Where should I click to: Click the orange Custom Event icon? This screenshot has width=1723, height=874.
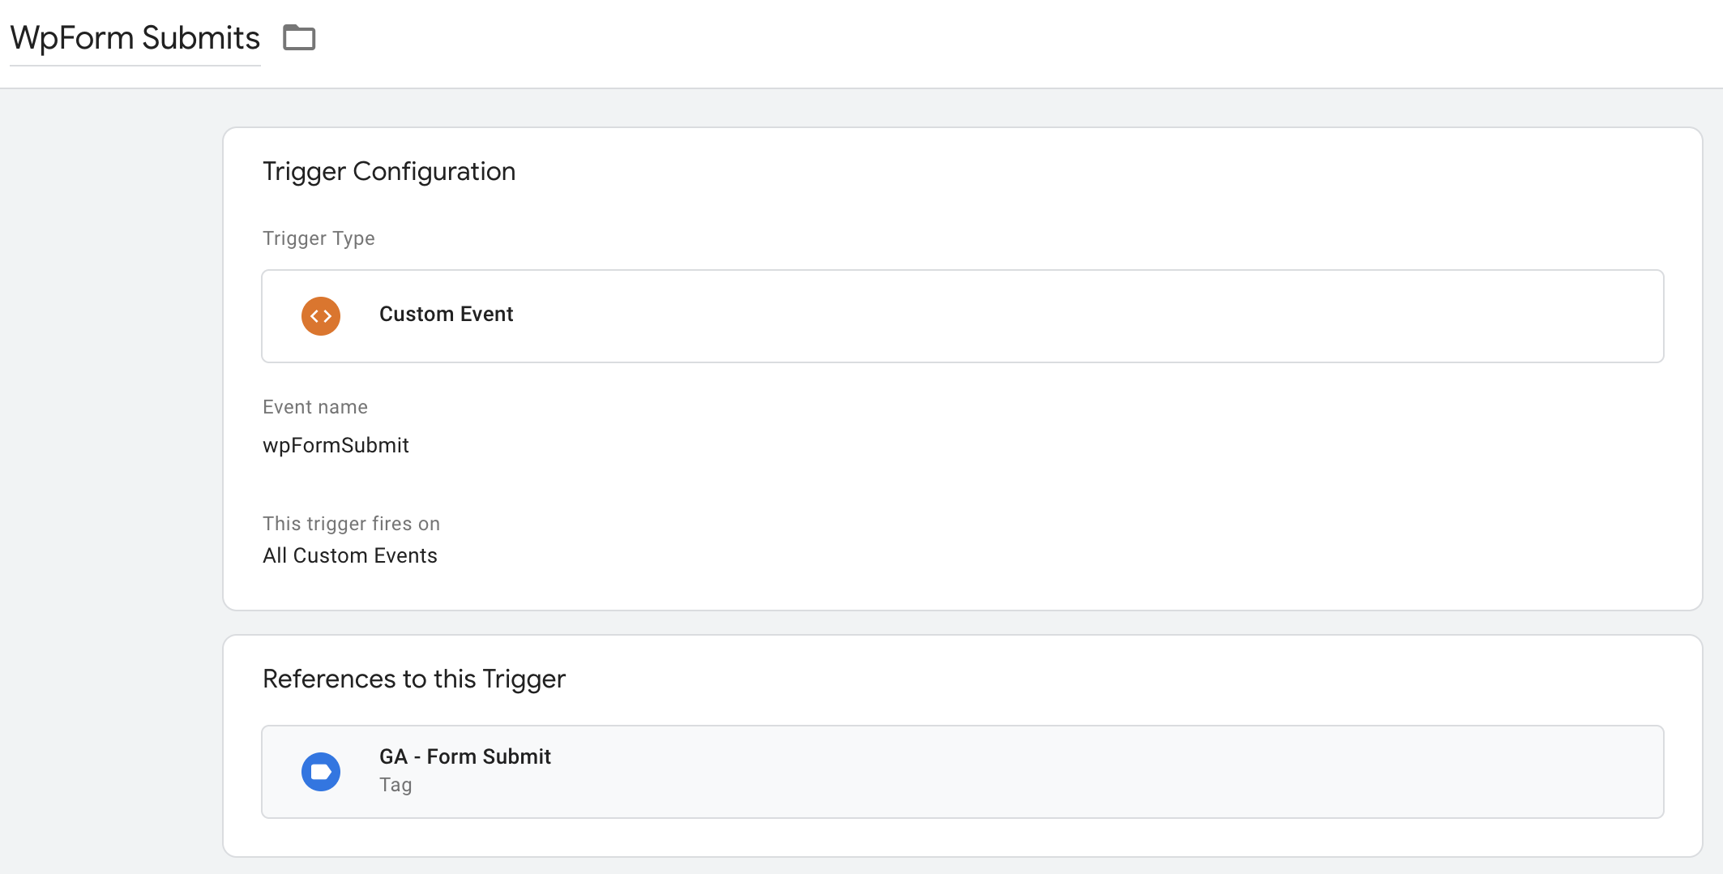tap(321, 316)
